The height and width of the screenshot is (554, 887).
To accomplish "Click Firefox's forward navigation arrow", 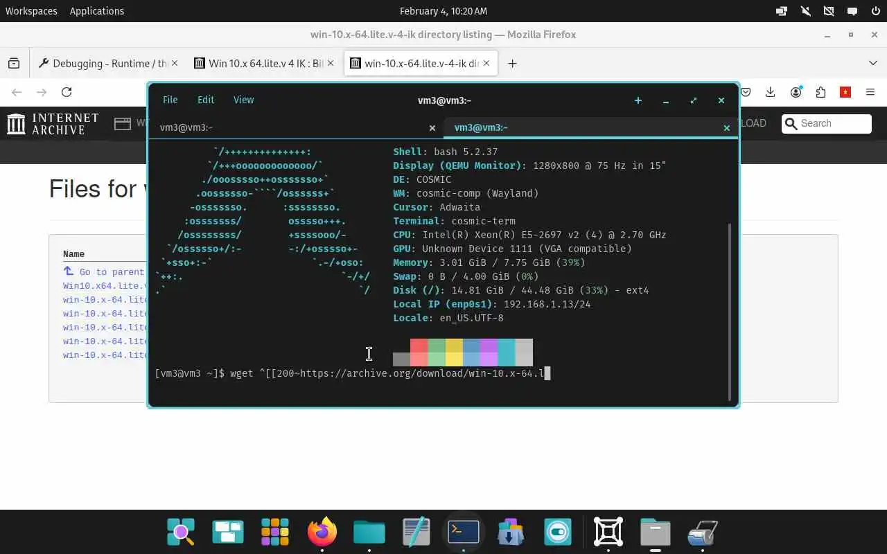I will tap(42, 92).
